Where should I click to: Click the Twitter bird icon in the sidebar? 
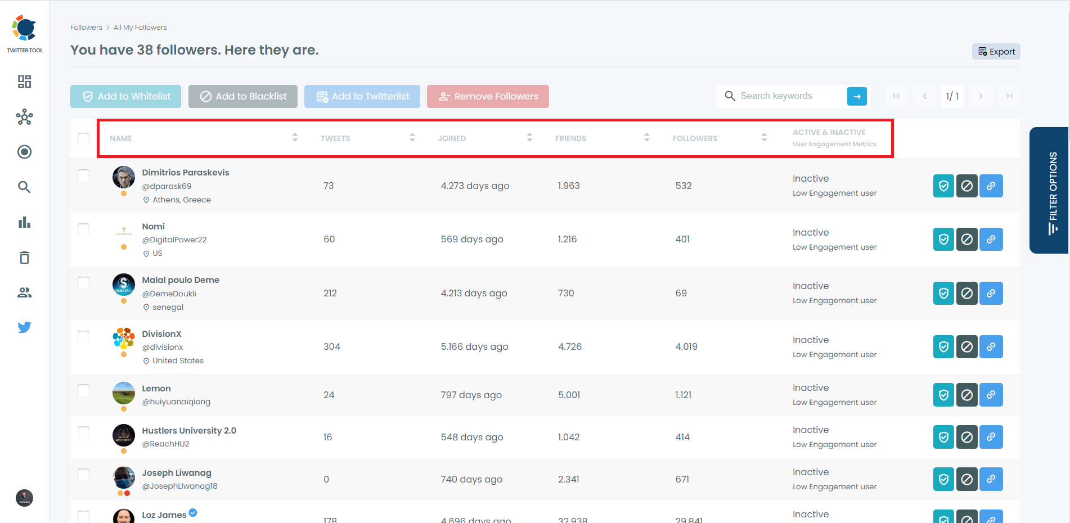[24, 327]
